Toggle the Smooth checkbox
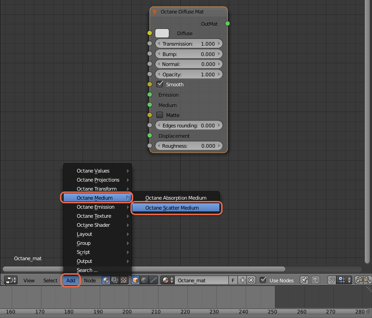This screenshot has width=372, height=318. (x=160, y=84)
